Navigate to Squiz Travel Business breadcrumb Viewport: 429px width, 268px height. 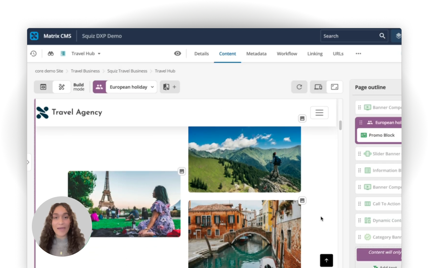coord(127,71)
